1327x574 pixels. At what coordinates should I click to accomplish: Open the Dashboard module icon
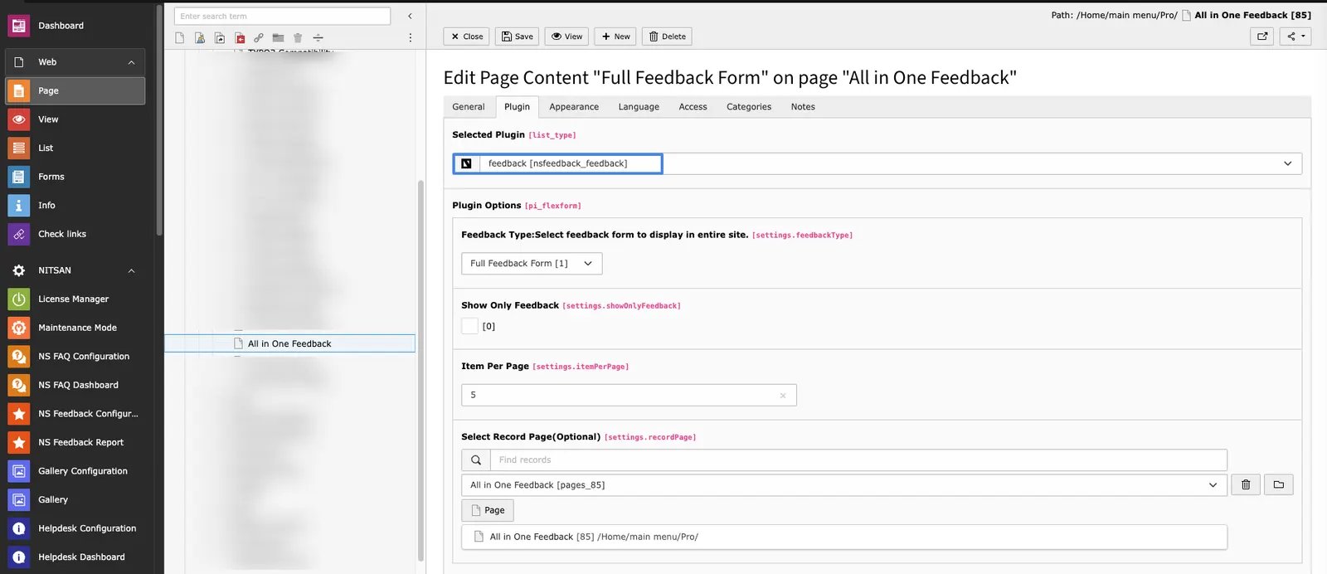pos(18,26)
